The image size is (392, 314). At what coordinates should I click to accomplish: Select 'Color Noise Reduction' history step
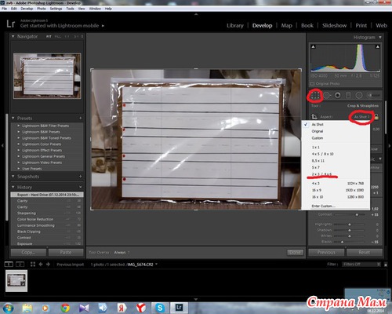coord(47,219)
